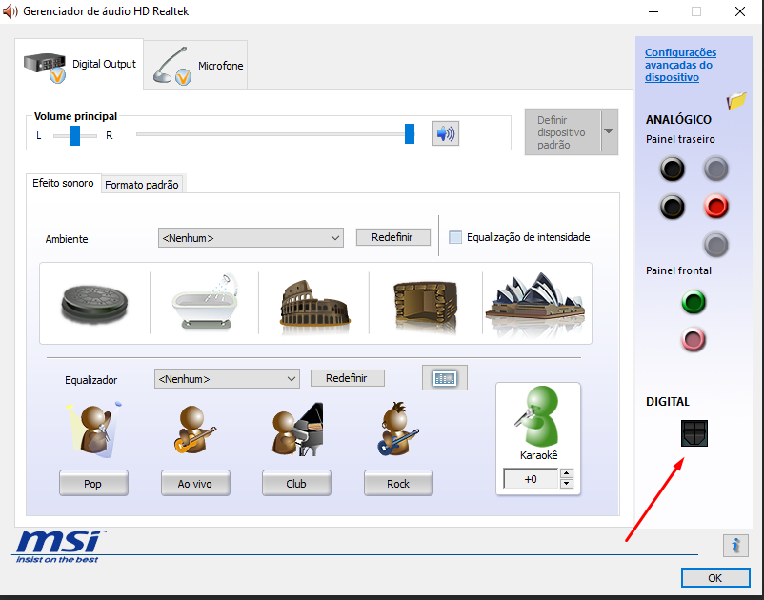Apply the Ao vivo equalizer preset button
This screenshot has width=764, height=600.
coord(195,483)
